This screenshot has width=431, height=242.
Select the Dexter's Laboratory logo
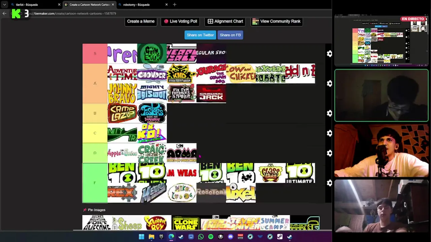(270, 73)
